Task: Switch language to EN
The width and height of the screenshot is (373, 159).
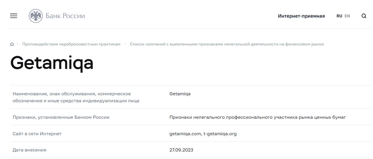Action: click(x=347, y=16)
